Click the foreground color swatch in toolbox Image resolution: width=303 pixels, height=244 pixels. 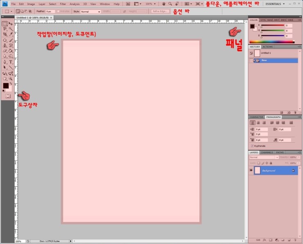point(6,86)
